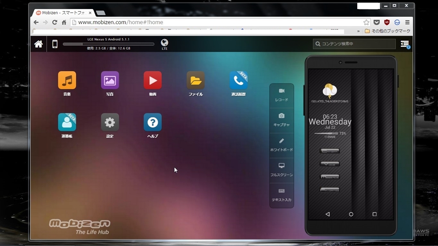Open the 動画 video app icon
This screenshot has height=246, width=438.
(x=153, y=80)
